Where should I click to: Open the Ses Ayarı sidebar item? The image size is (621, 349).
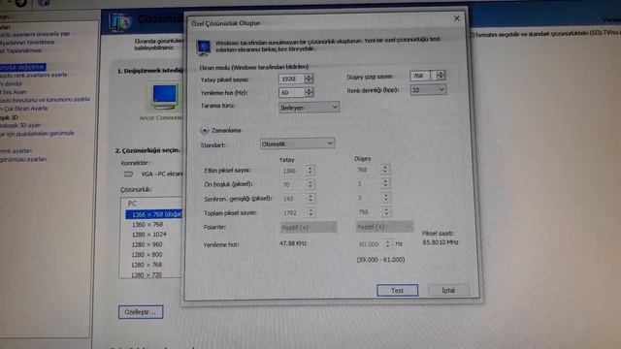pos(13,92)
